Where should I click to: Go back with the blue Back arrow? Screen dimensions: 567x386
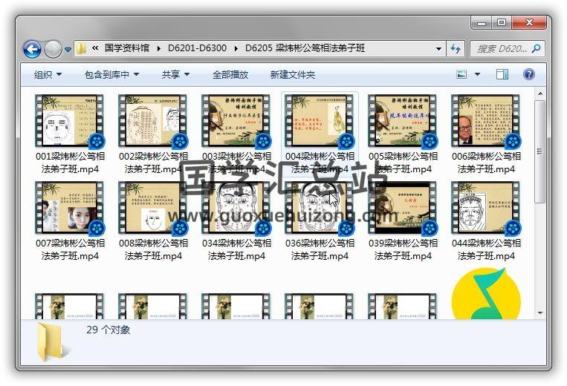click(32, 49)
